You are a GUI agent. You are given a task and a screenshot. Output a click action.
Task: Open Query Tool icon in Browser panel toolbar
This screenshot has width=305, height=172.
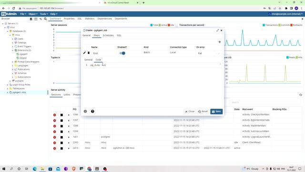coord(31,19)
